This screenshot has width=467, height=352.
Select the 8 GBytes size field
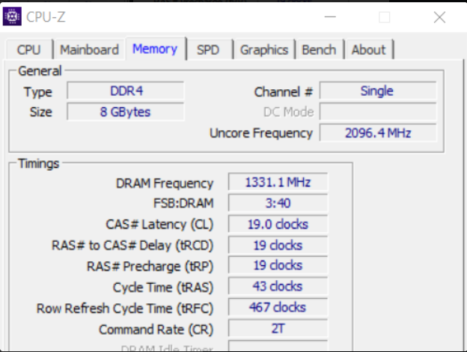click(x=126, y=112)
